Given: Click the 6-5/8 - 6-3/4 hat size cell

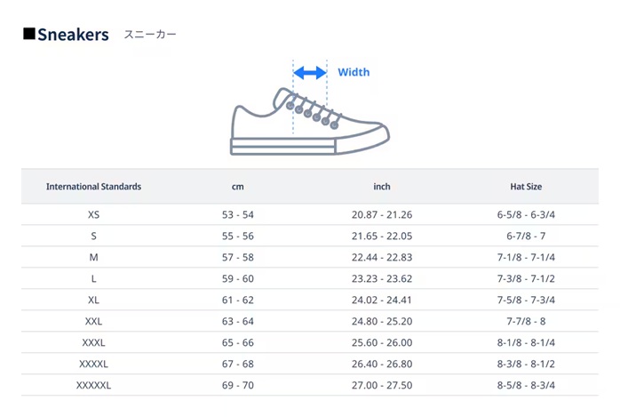Looking at the screenshot, I should point(526,215).
